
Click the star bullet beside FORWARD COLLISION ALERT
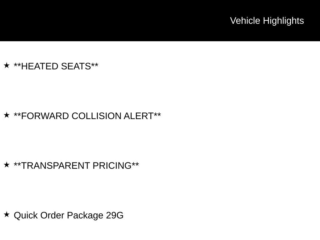pyautogui.click(x=7, y=115)
